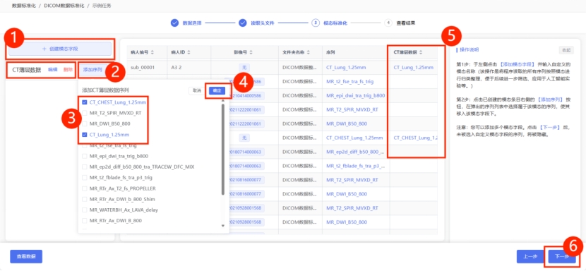The width and height of the screenshot is (586, 271).
Task: Open CT_Lung_1.25mm link in 序列 column
Action: point(346,68)
